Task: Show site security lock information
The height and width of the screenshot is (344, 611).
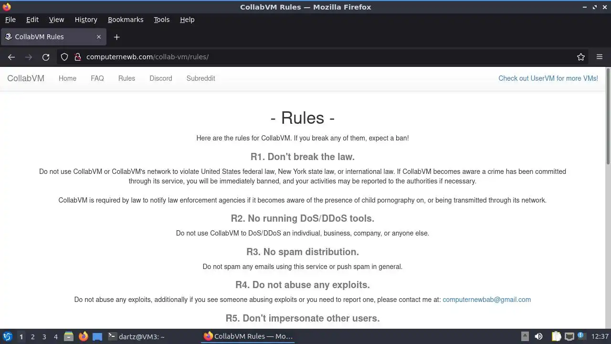Action: (78, 57)
